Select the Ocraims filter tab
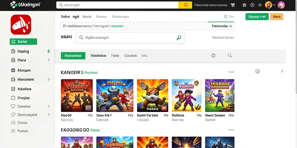This screenshot has height=148, width=297. tap(131, 56)
